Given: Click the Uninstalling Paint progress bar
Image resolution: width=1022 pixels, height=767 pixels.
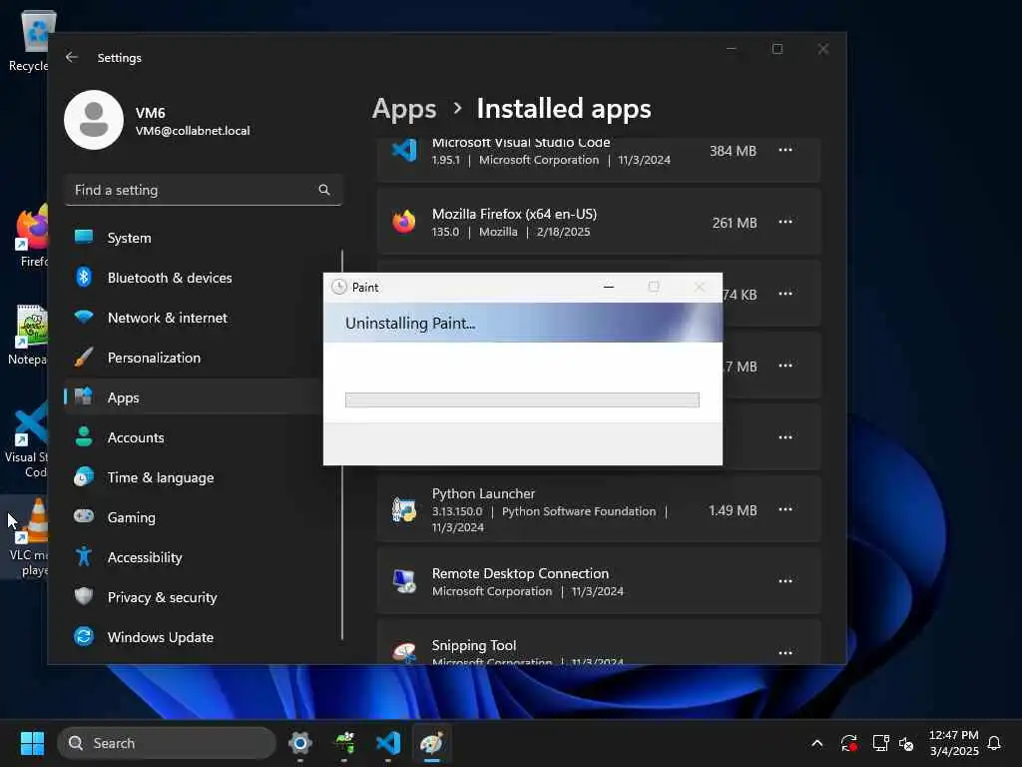Looking at the screenshot, I should 522,399.
